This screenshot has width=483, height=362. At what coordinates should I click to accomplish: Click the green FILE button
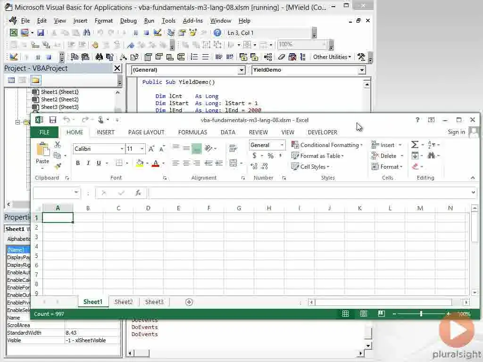pos(44,132)
